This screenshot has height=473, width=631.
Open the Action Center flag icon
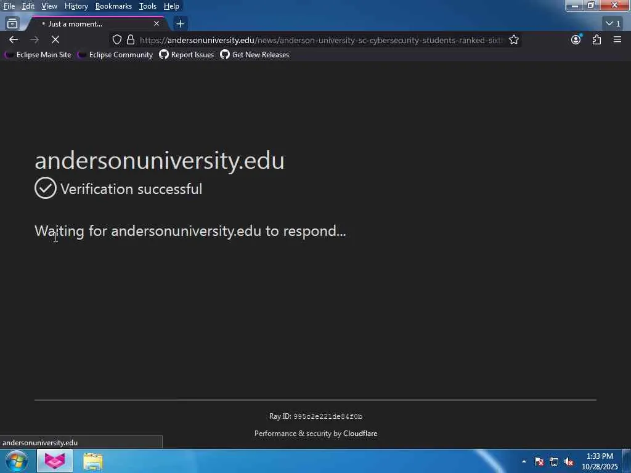[x=539, y=462]
